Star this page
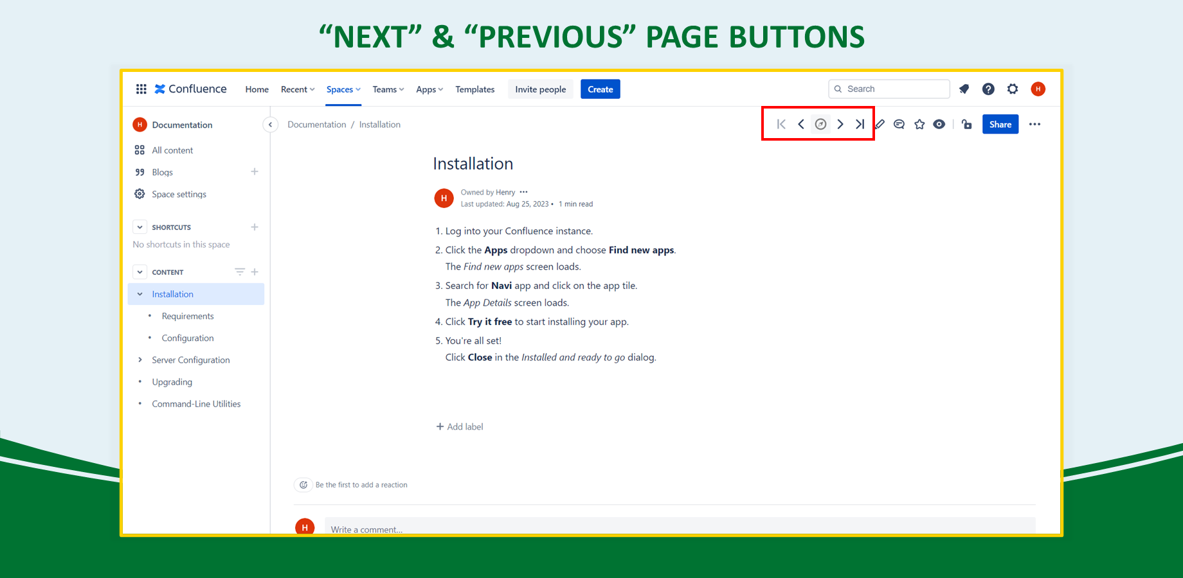 (x=919, y=124)
